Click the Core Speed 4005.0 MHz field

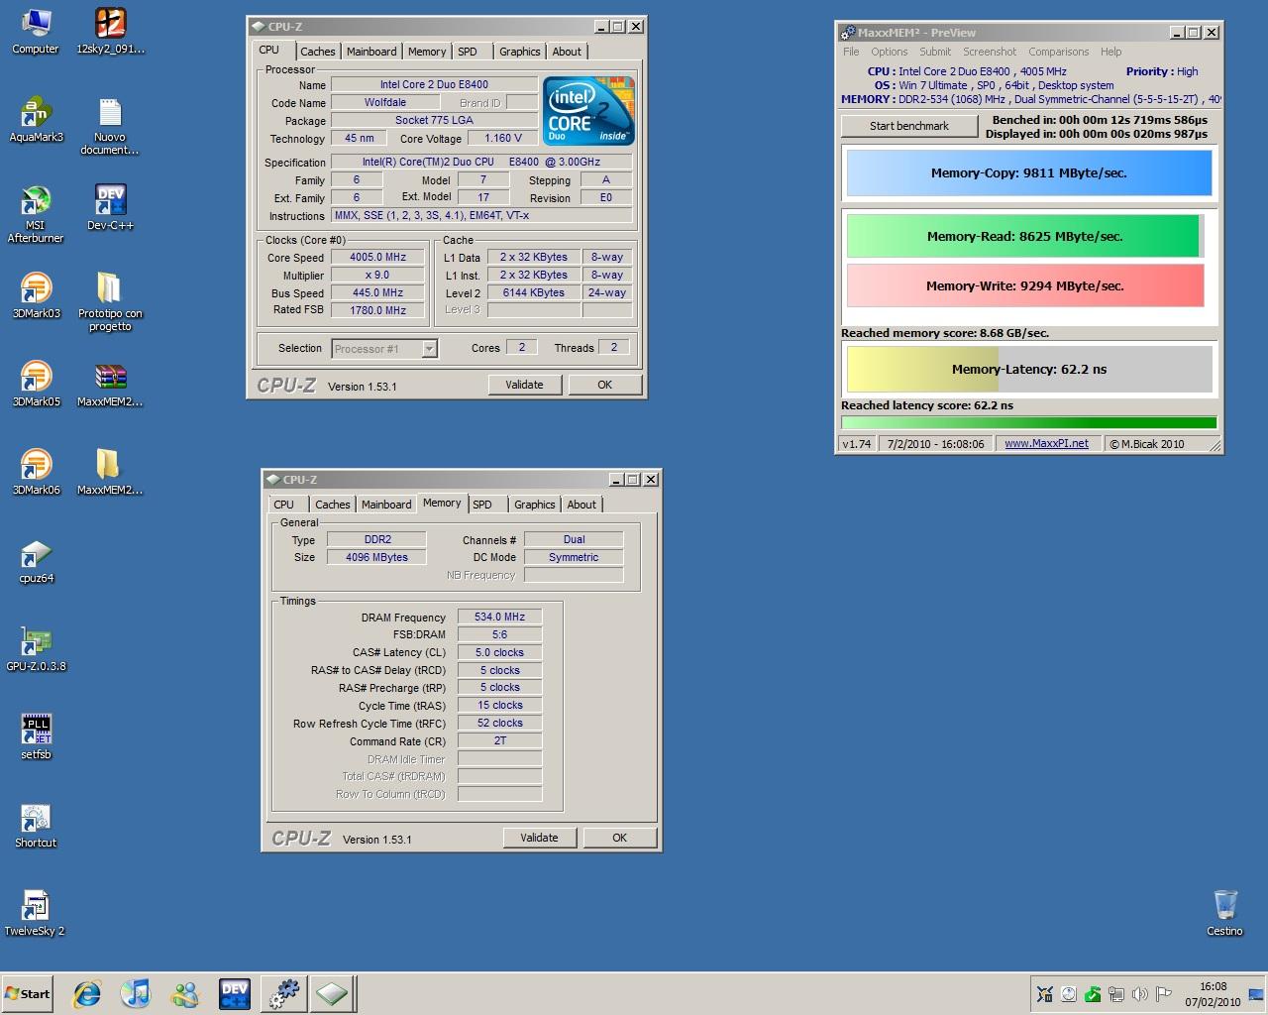coord(378,258)
